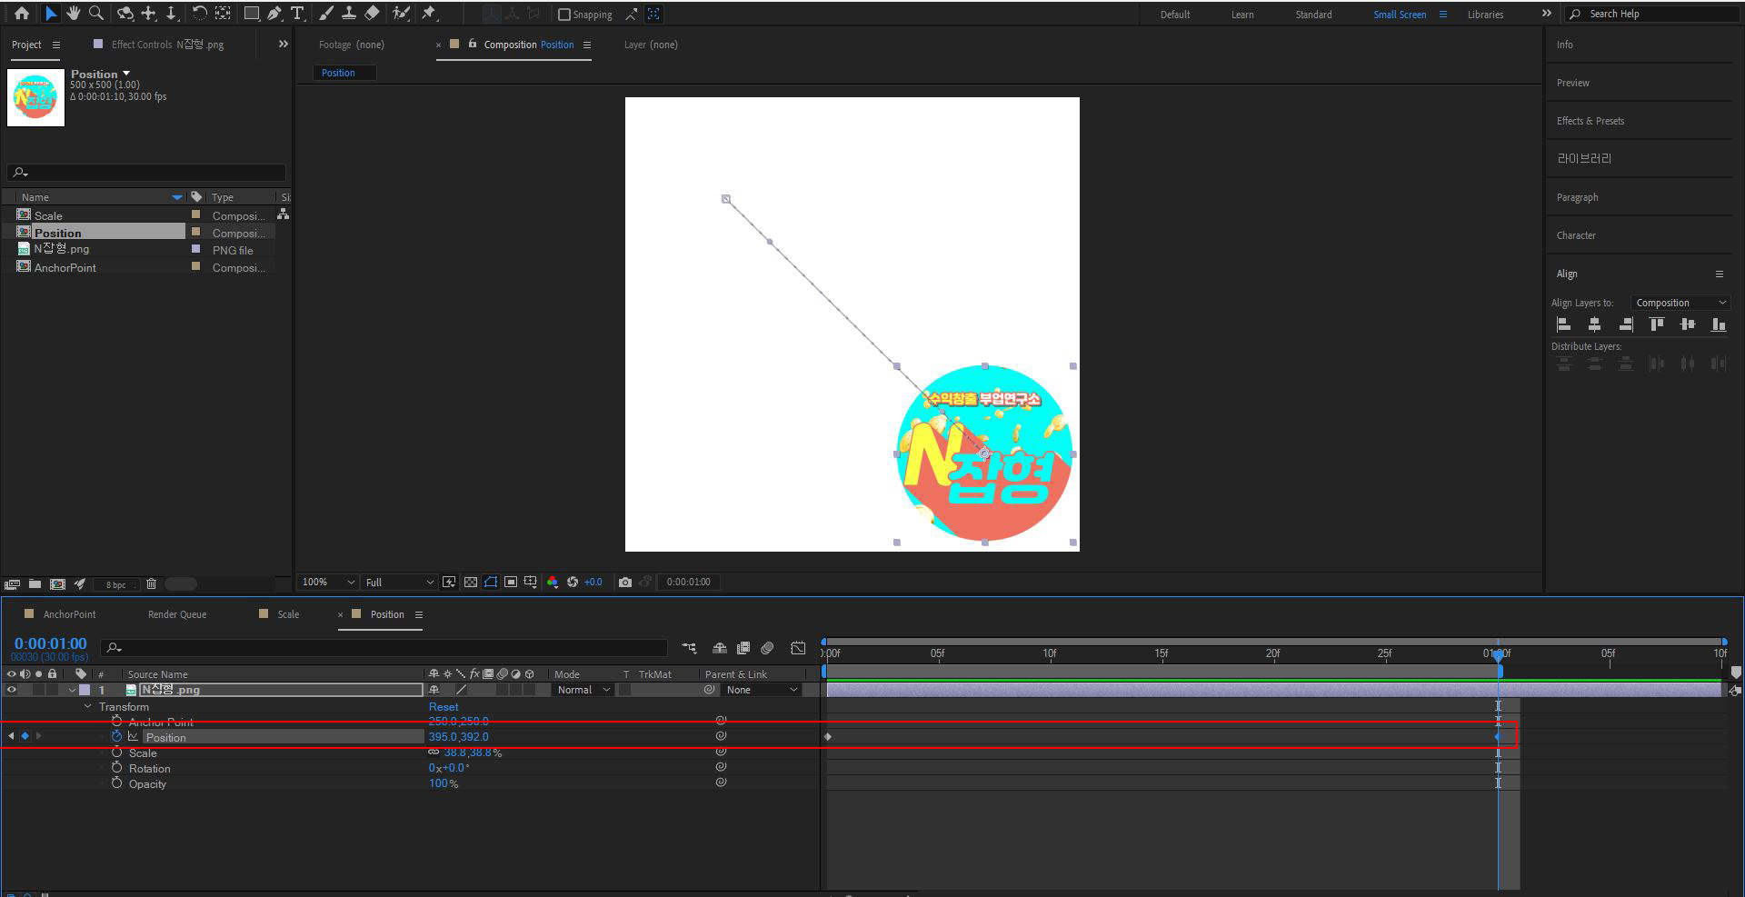Open the Paragraph panel

pos(1577,197)
